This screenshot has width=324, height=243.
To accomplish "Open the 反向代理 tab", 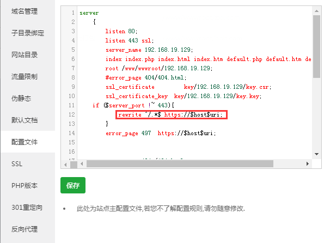I will click(25, 229).
